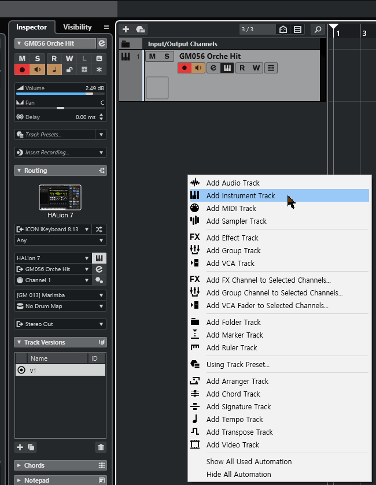
Task: Click Edit Instrument keyboard icon beside HALion 7
Action: [99, 258]
